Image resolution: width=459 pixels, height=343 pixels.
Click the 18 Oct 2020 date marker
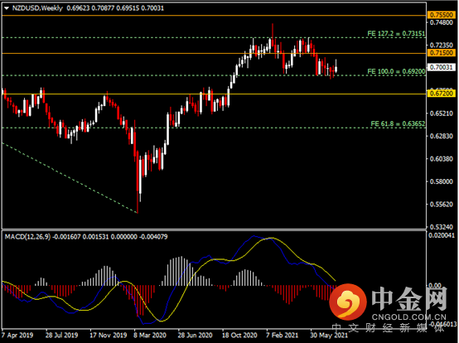coord(239,335)
